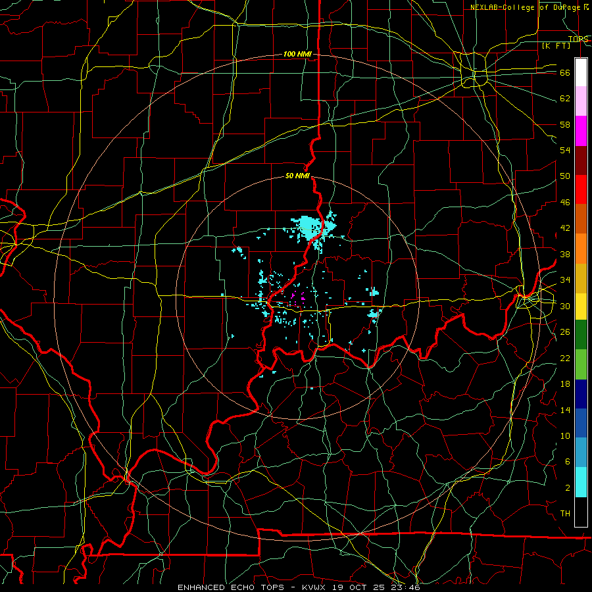The height and width of the screenshot is (592, 592).
Task: Pick the dark red maroon legend swatch
Action: pyautogui.click(x=581, y=160)
